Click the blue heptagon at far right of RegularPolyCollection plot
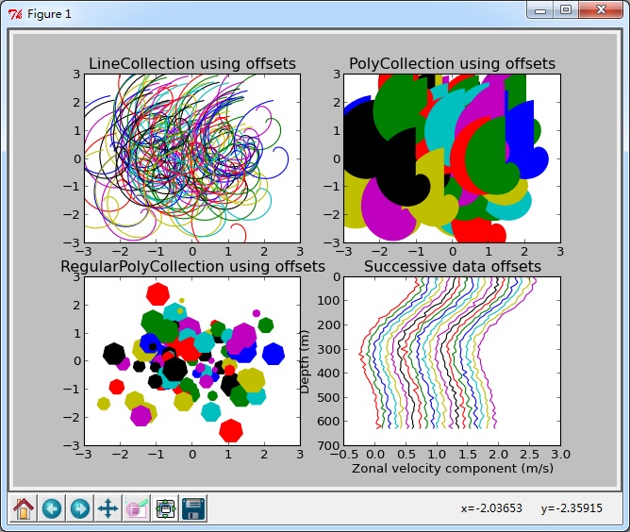Screen dimensions: 630x532 coord(274,354)
